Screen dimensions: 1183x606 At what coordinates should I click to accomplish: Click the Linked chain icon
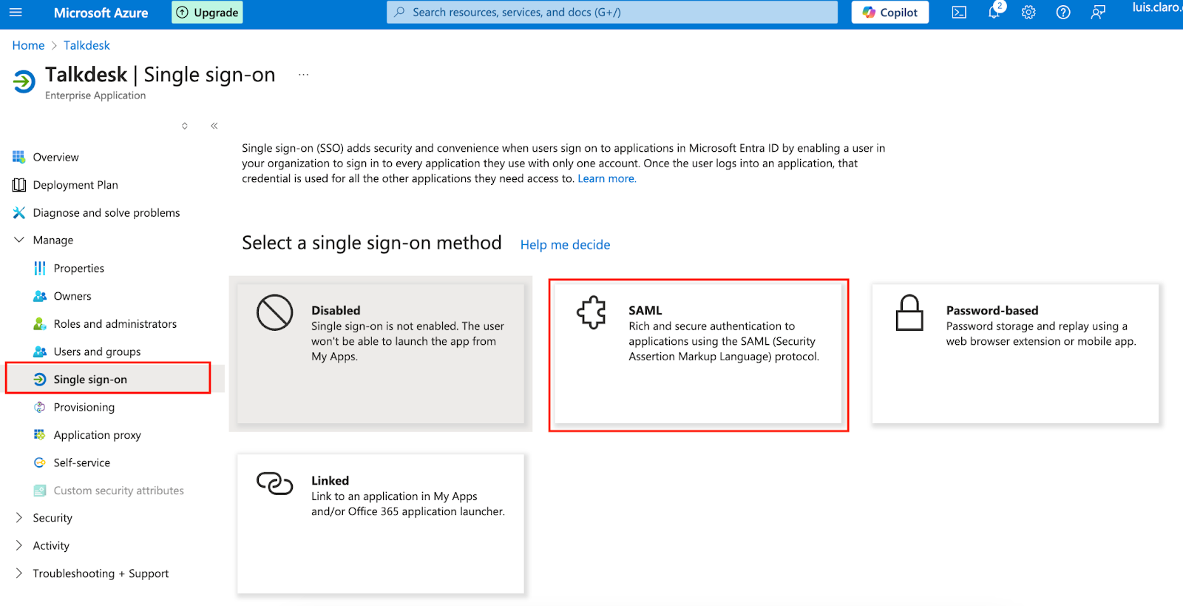coord(275,483)
